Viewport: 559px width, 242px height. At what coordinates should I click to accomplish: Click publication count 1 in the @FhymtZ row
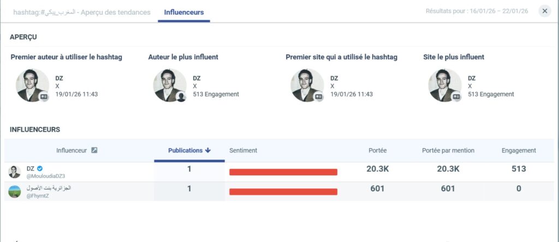point(189,189)
